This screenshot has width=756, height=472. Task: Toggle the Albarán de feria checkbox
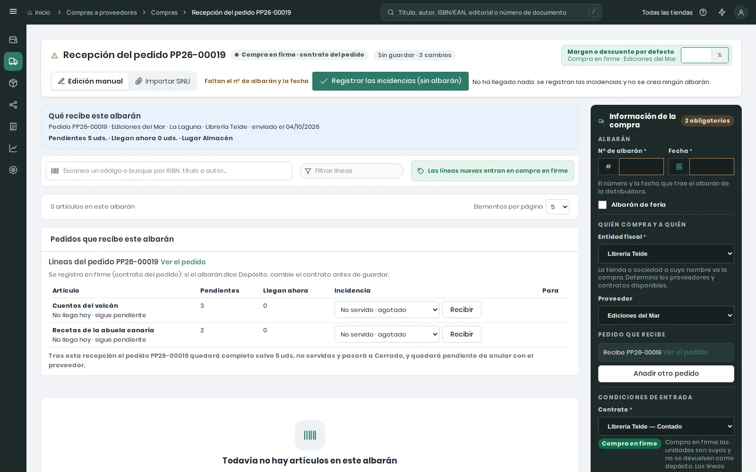602,205
